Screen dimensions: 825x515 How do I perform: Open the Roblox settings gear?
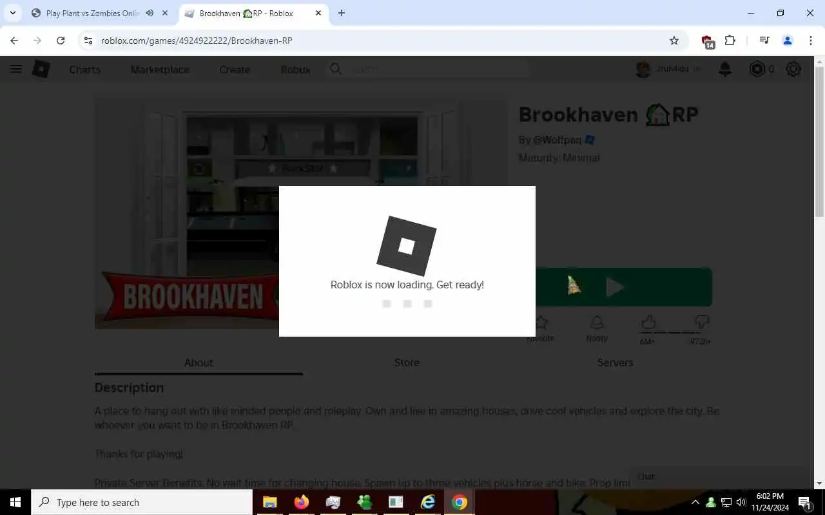pos(793,69)
